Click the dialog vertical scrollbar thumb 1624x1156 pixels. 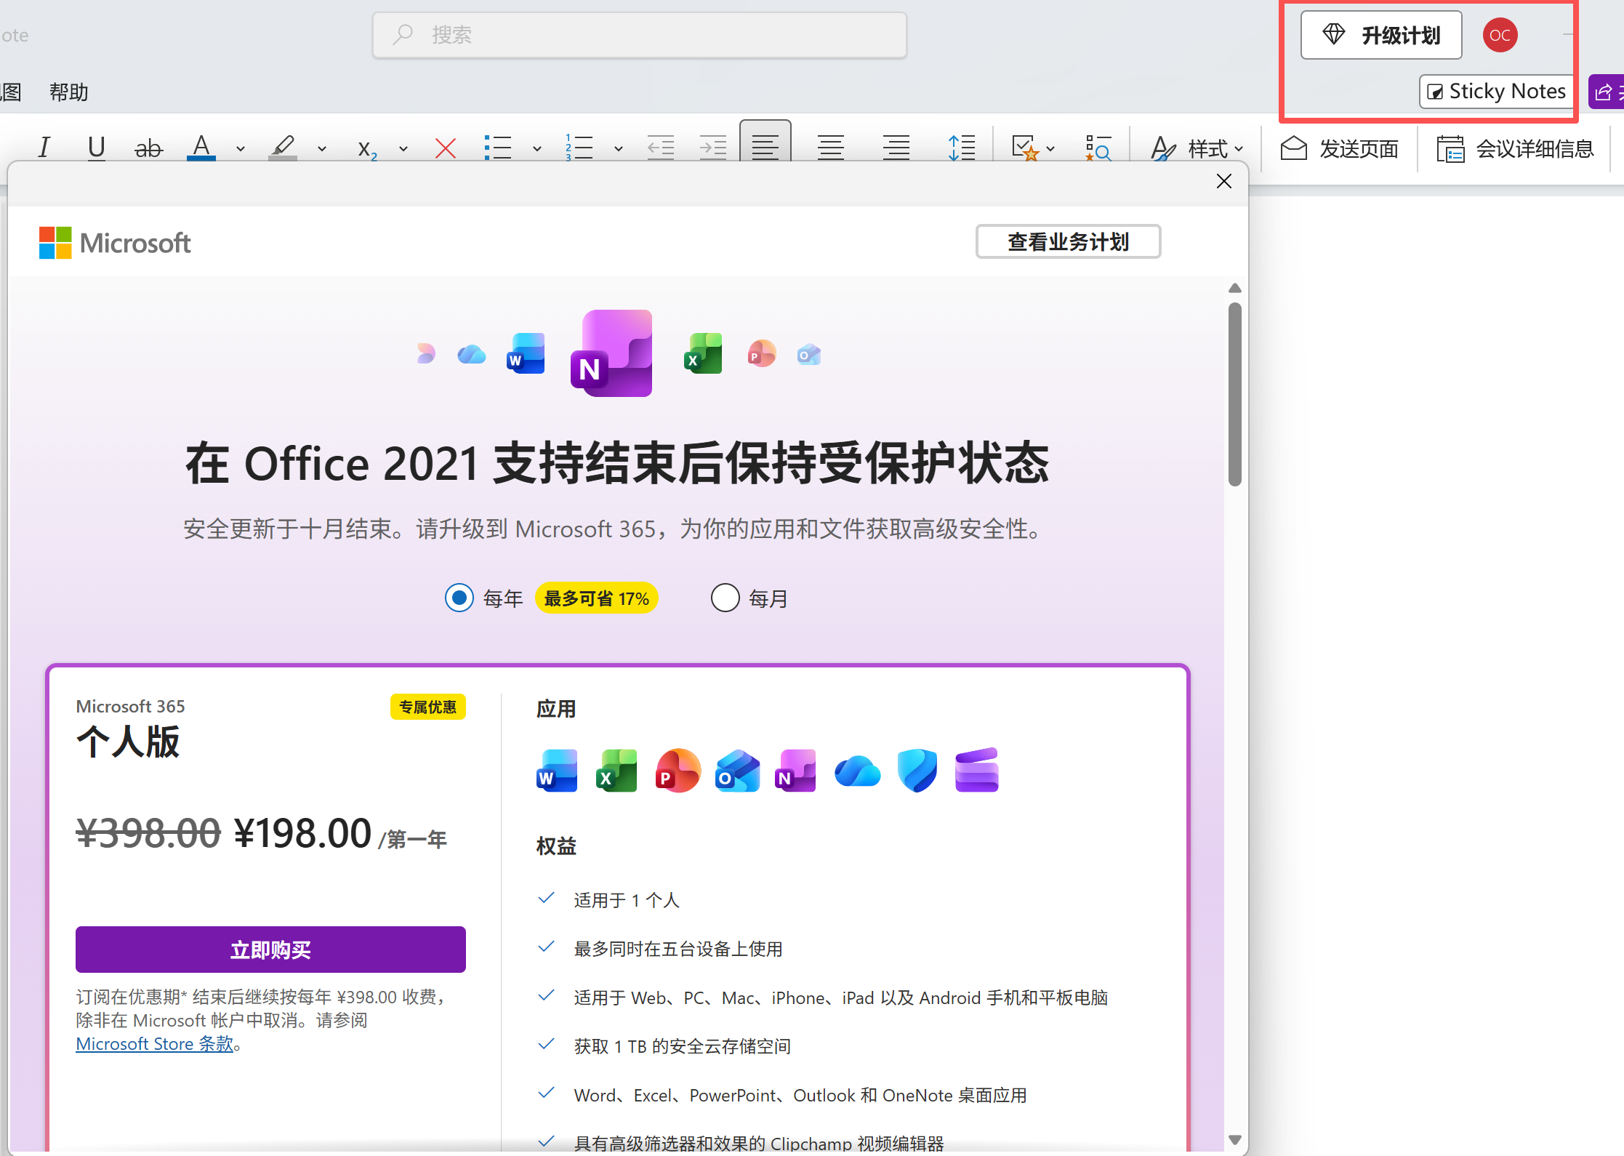point(1234,394)
